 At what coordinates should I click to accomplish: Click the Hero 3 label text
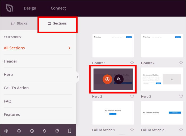pos(146,96)
